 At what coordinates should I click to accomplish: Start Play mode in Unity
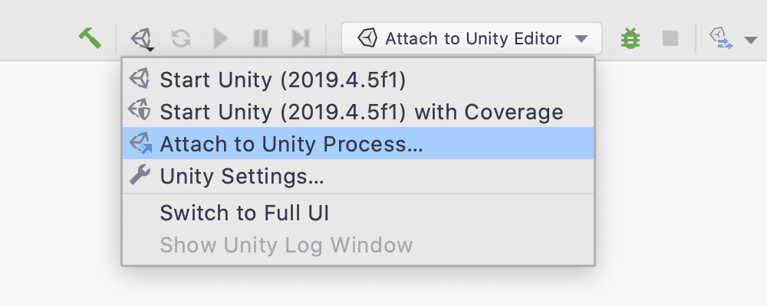tap(221, 38)
